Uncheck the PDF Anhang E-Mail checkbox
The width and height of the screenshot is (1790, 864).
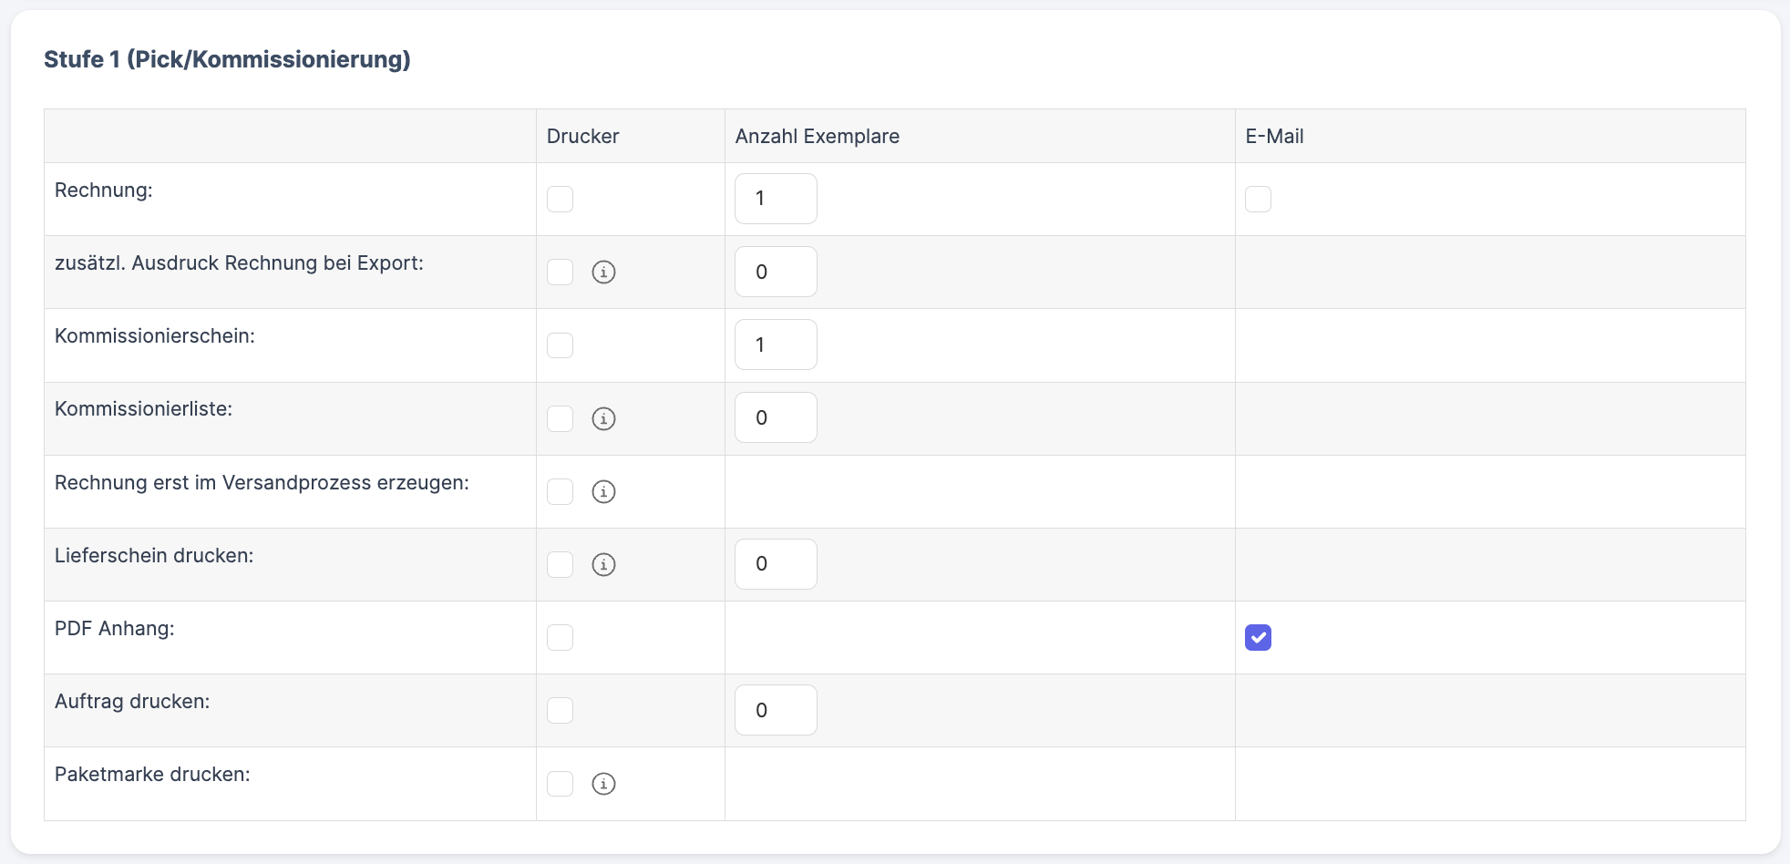point(1258,637)
